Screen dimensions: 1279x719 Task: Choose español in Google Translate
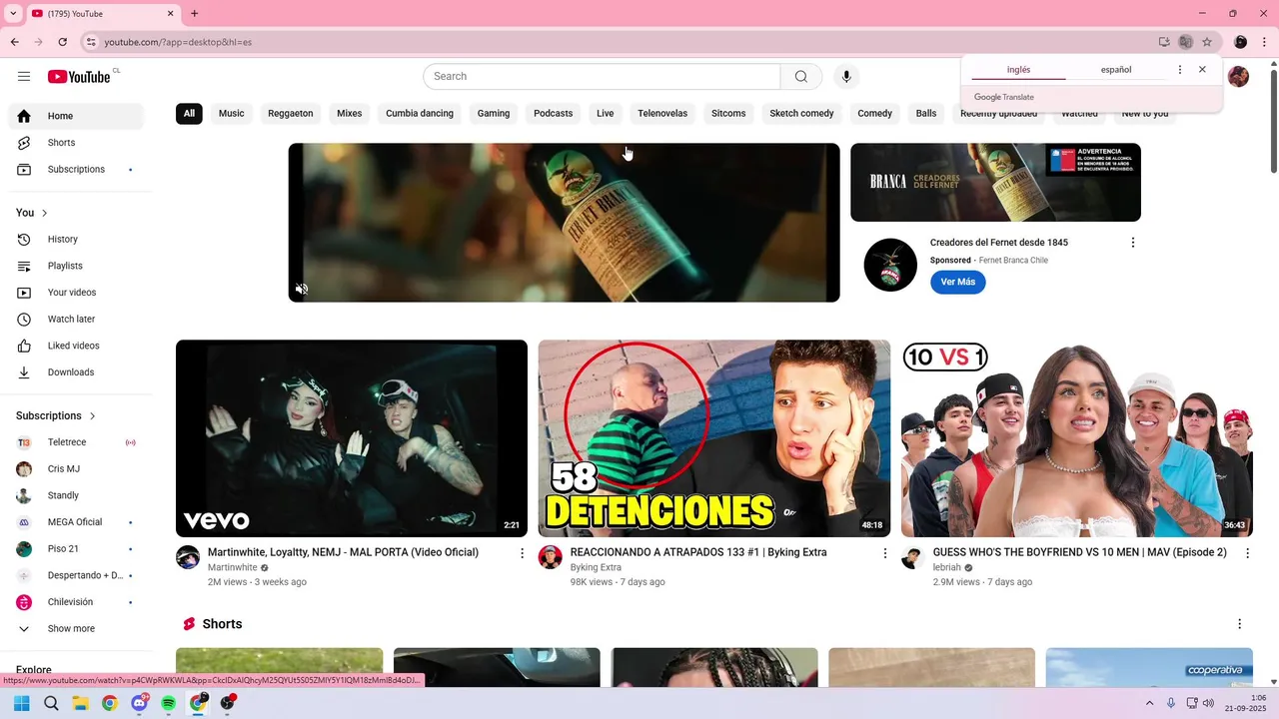tap(1116, 70)
